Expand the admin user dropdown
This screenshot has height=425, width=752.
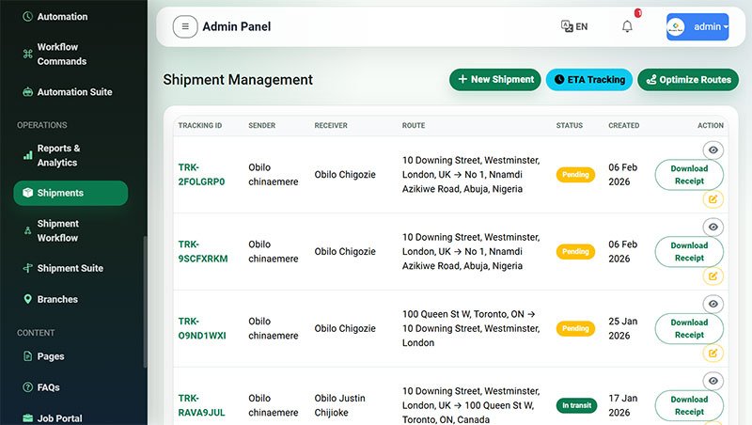[697, 27]
